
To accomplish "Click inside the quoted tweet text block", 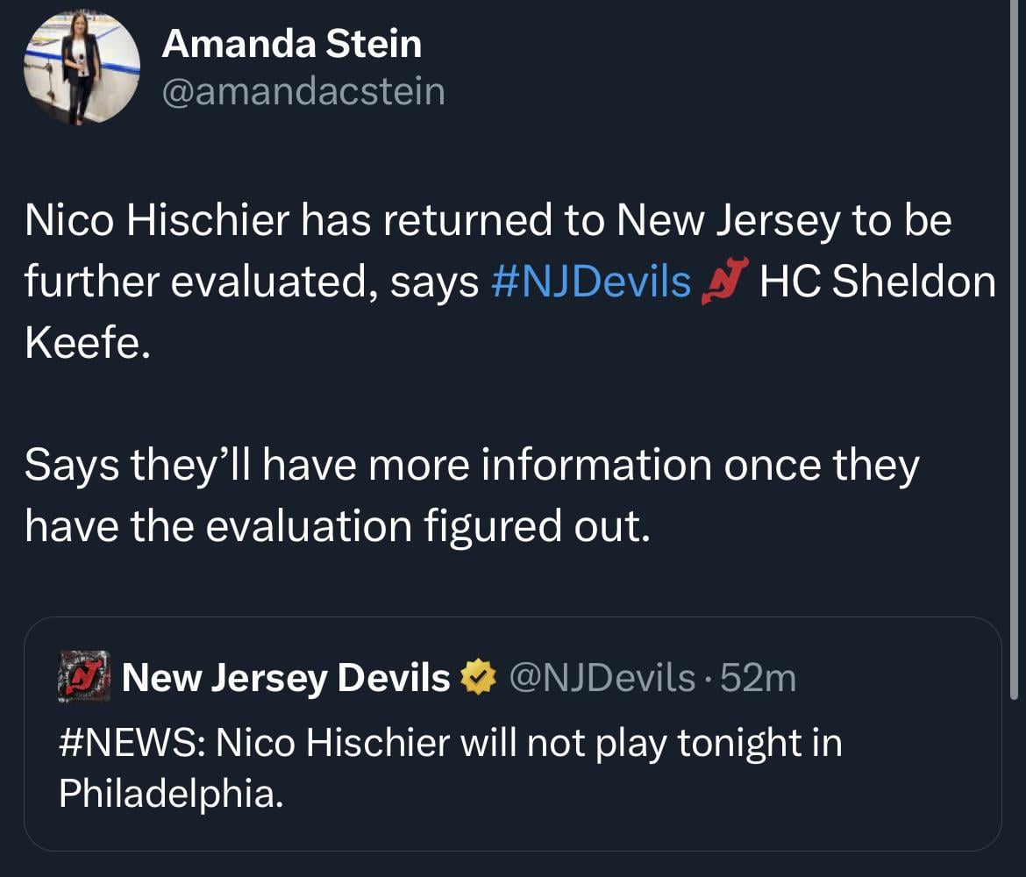I will pyautogui.click(x=438, y=767).
